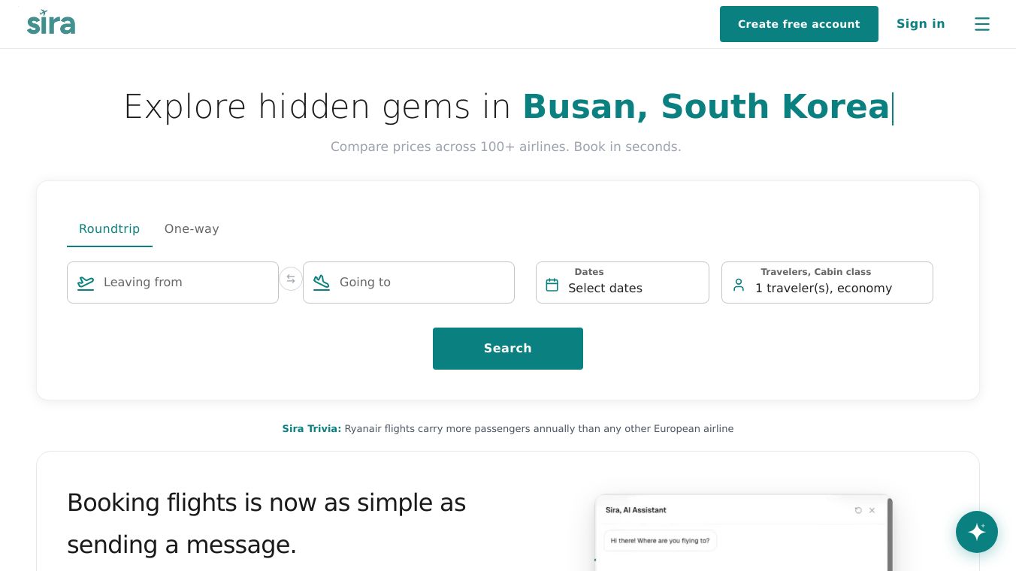Select the Roundtrip tab
Image resolution: width=1016 pixels, height=571 pixels.
(109, 229)
